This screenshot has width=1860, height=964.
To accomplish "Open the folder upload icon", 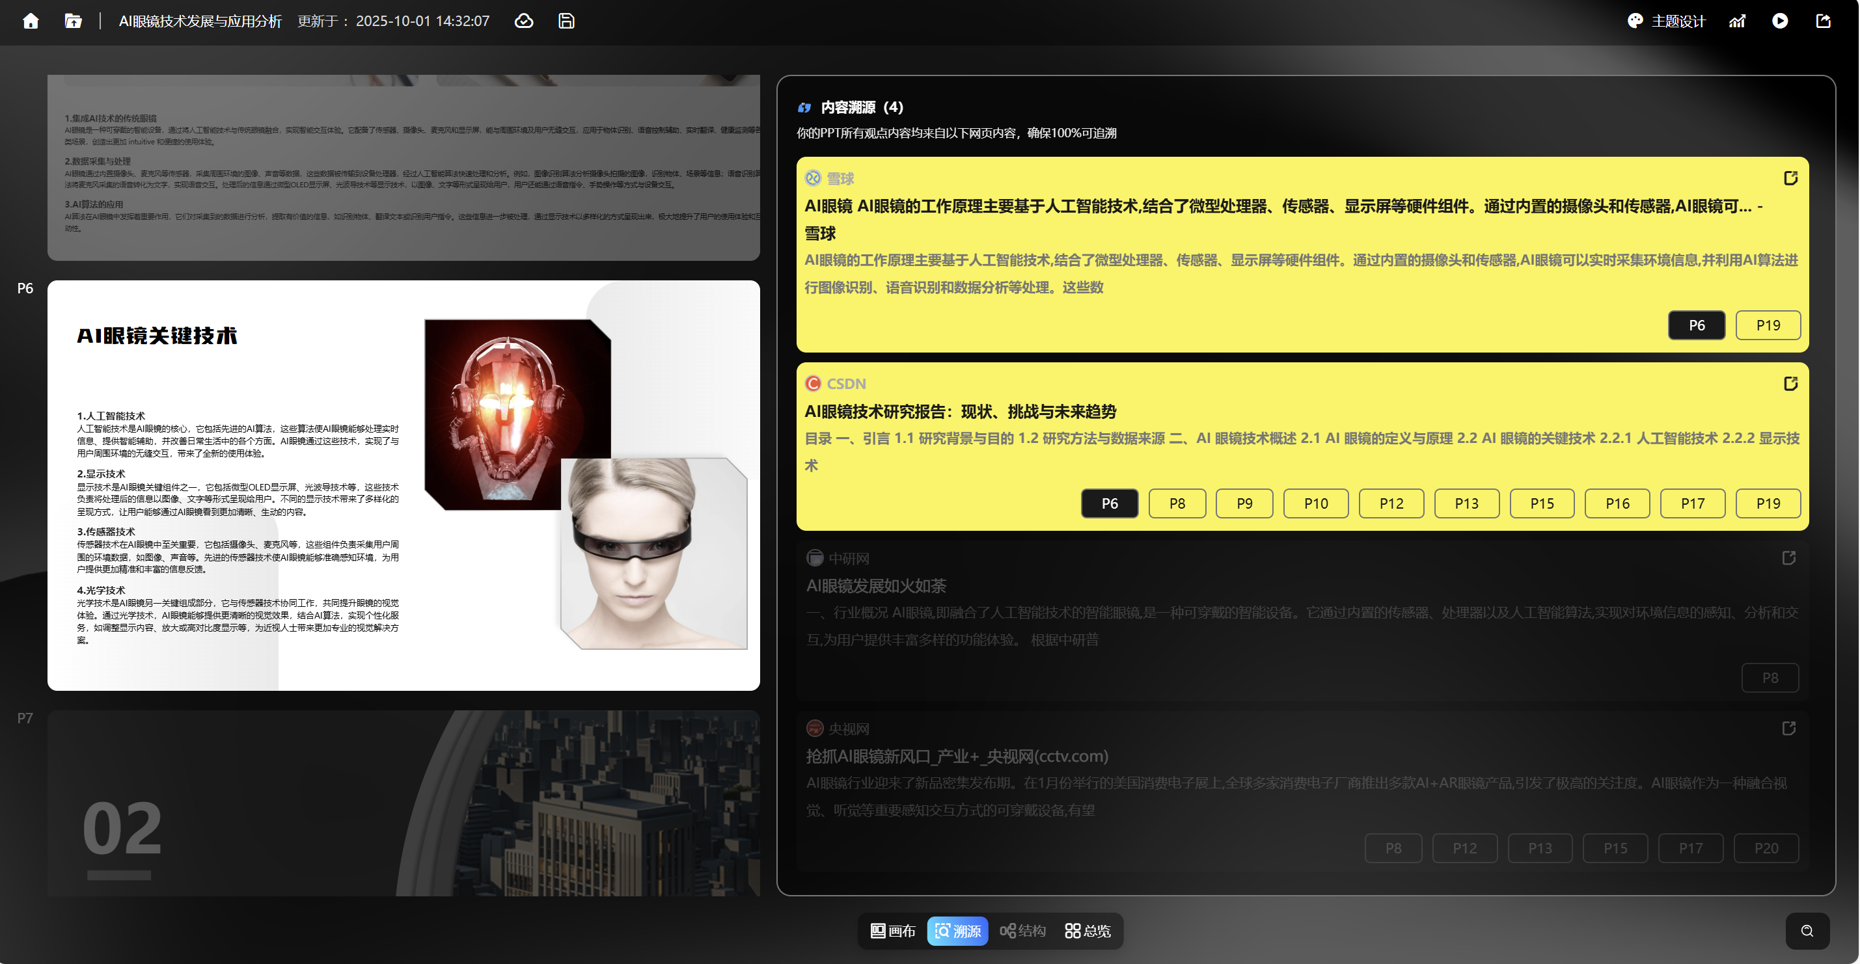I will pos(73,21).
